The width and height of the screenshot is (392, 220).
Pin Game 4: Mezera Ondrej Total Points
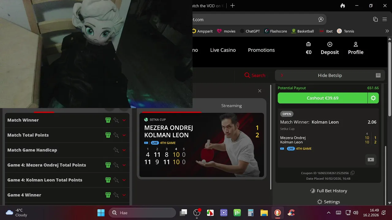116,165
